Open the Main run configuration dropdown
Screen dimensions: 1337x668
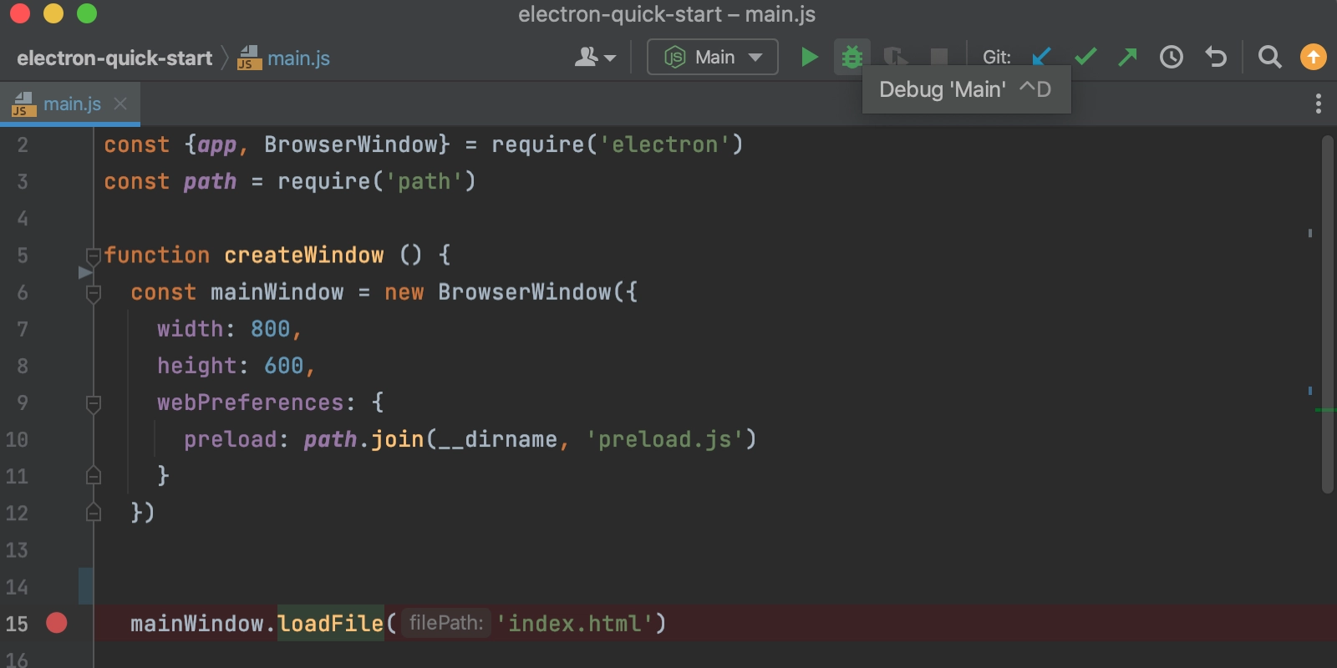pyautogui.click(x=713, y=57)
